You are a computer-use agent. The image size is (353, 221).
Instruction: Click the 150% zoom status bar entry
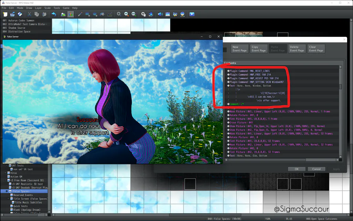[x=267, y=219]
